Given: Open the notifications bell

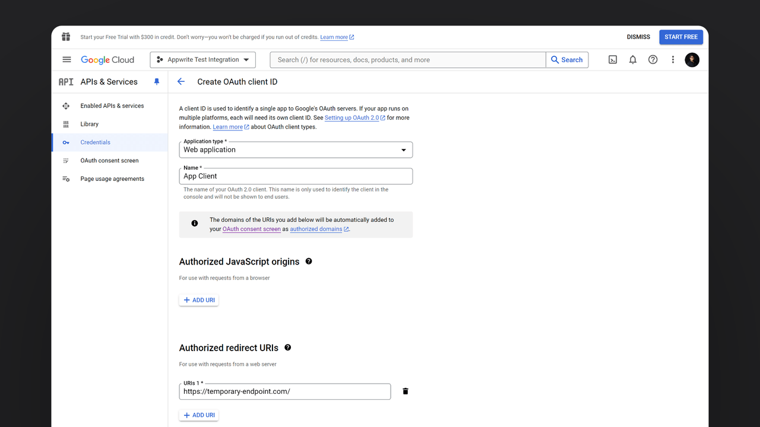Looking at the screenshot, I should [x=633, y=59].
